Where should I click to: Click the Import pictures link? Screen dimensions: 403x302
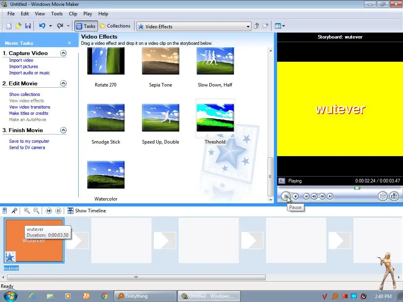tap(23, 66)
